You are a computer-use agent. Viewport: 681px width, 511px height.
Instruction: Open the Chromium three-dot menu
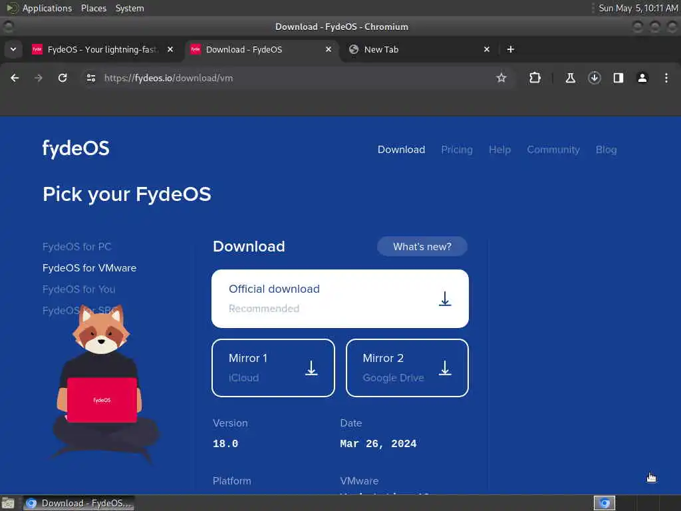click(x=666, y=78)
